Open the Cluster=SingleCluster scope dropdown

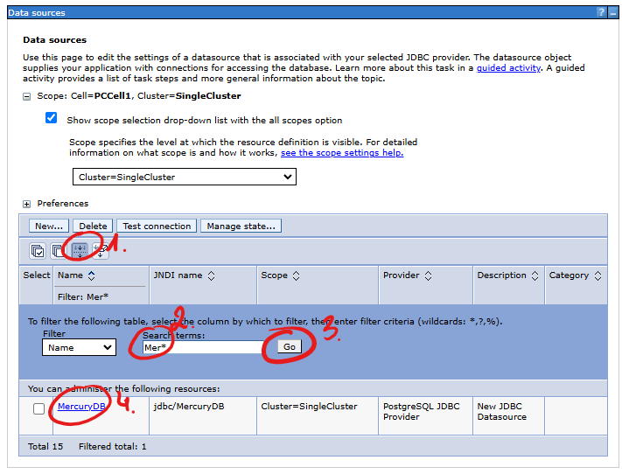click(x=185, y=177)
